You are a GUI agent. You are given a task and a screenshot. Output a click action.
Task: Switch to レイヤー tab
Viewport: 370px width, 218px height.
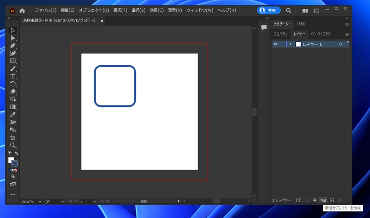(x=299, y=34)
